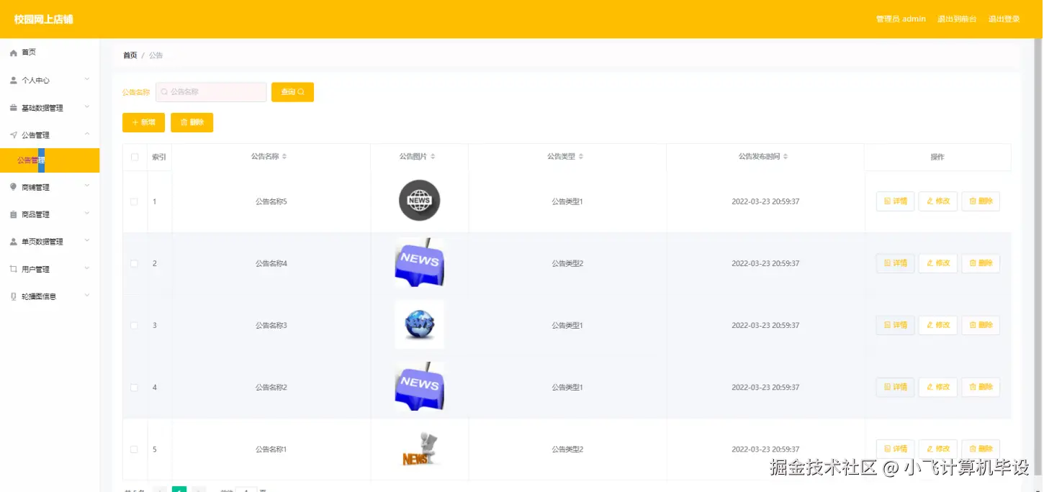Sort by 公告名称 using its sort arrows

pos(284,157)
